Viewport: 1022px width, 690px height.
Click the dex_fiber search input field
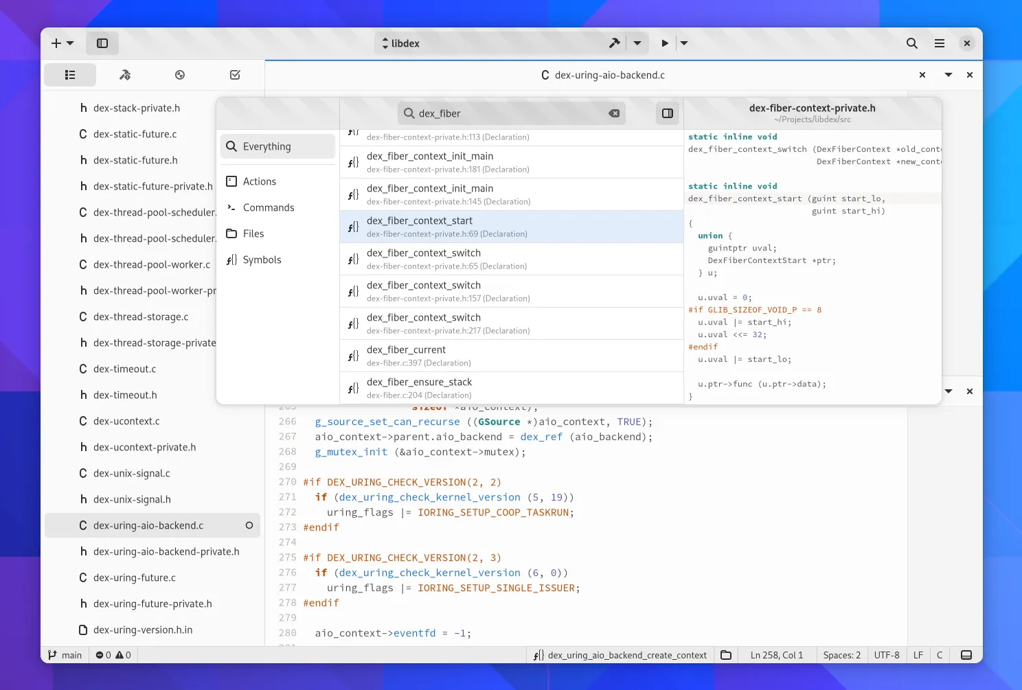(508, 113)
